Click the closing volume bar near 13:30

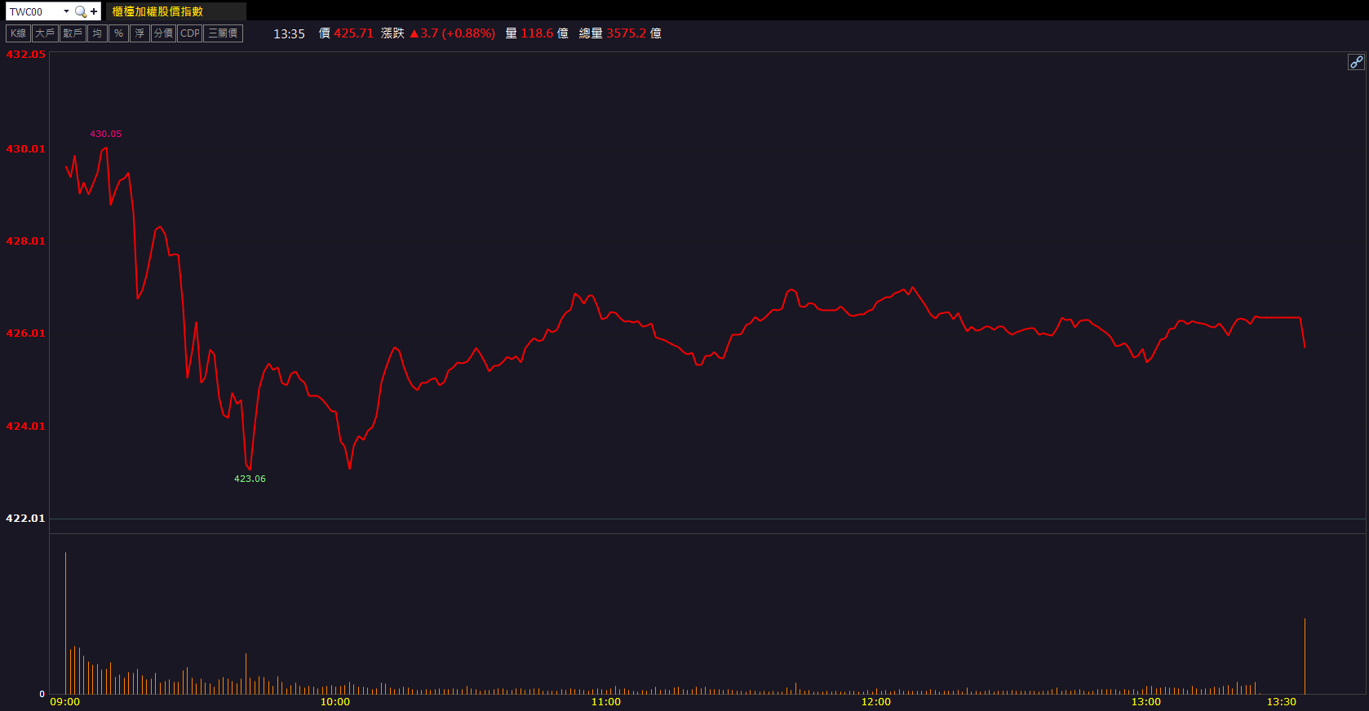[1305, 656]
